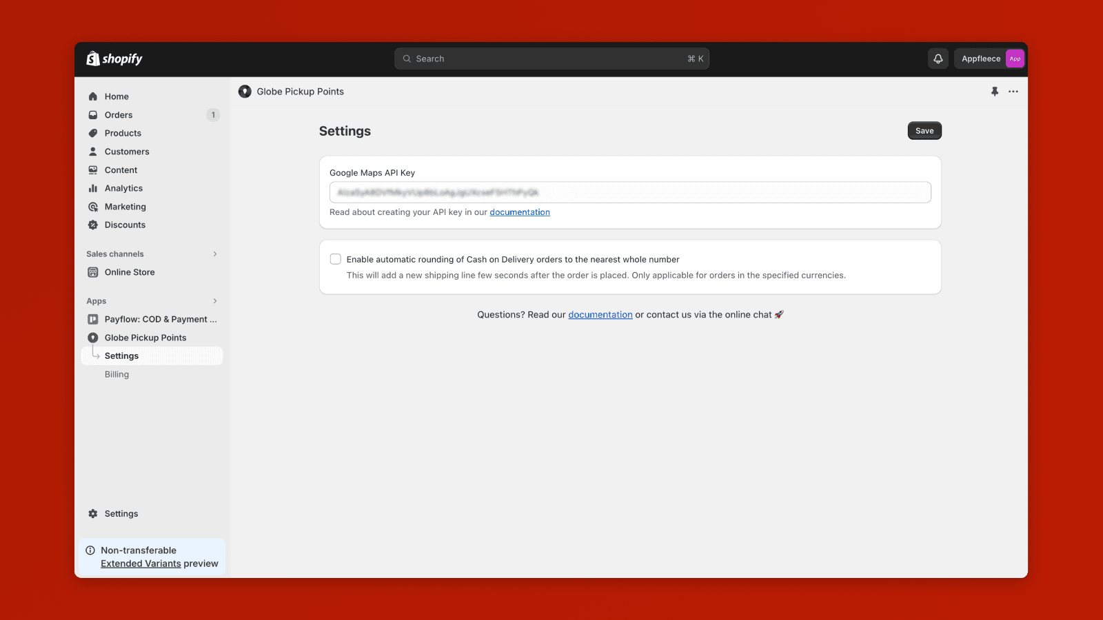Click the Home icon in sidebar
Screen dimensions: 1103x620
coord(93,96)
